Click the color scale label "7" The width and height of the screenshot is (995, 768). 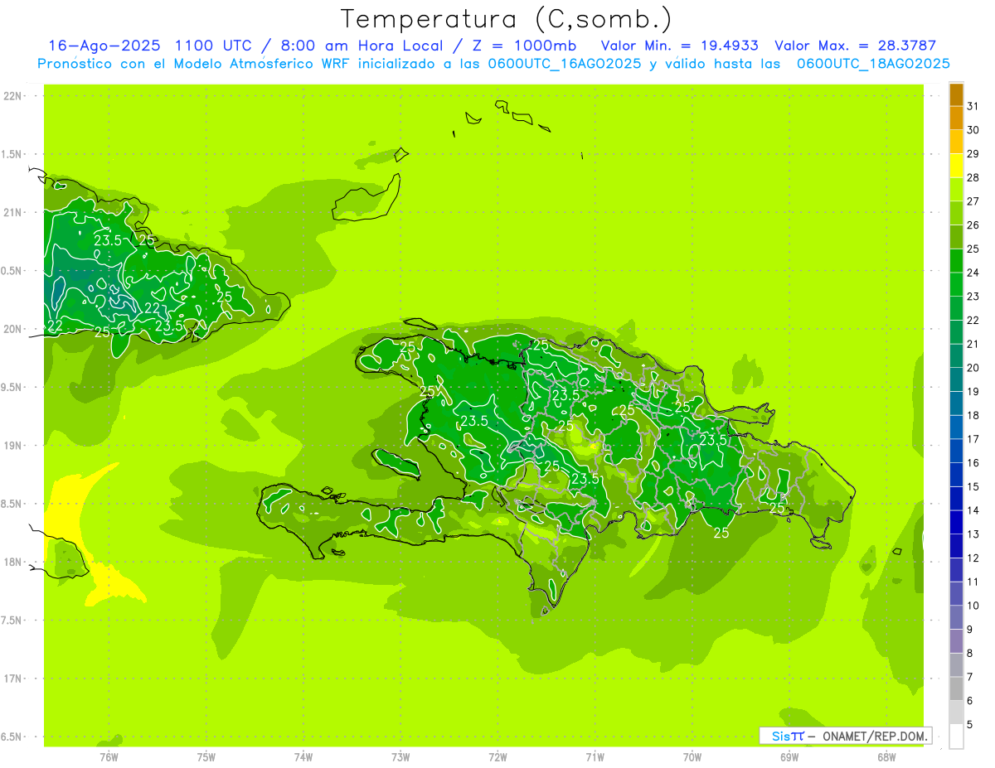pos(970,677)
